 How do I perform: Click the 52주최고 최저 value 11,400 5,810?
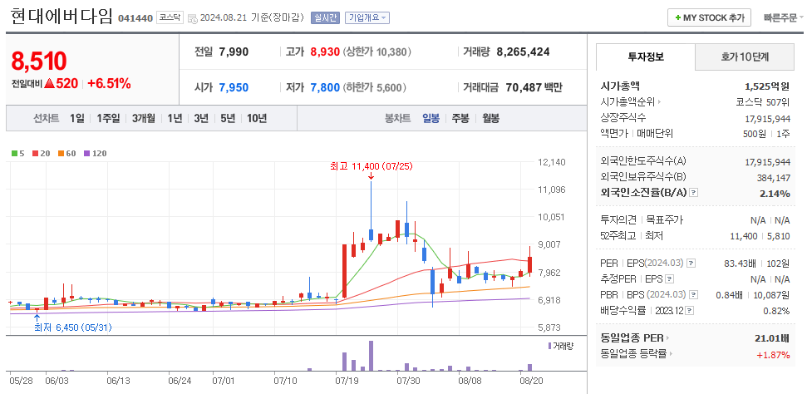(760, 236)
